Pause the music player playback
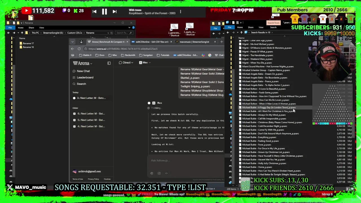 (104, 12)
